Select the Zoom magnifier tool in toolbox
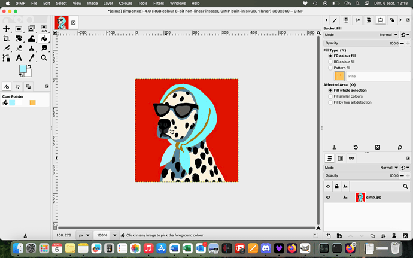The image size is (413, 258). coord(44,58)
